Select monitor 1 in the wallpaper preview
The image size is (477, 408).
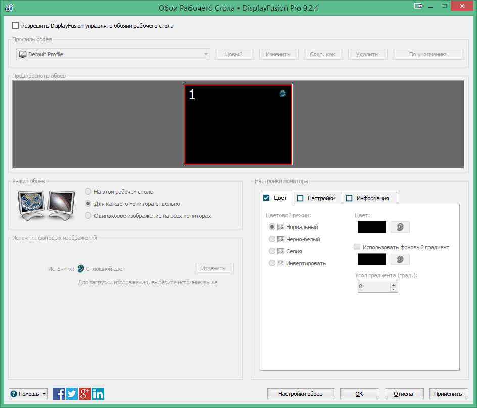pos(238,124)
